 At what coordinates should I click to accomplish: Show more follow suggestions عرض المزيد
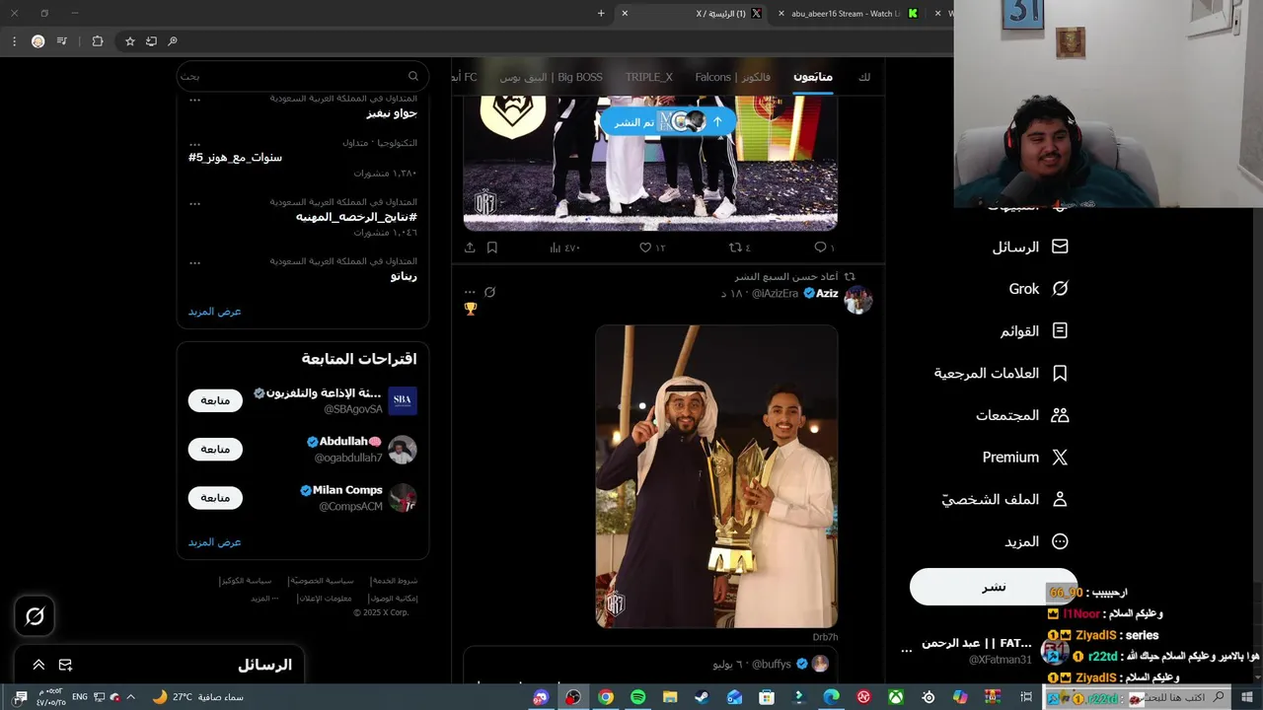click(215, 542)
